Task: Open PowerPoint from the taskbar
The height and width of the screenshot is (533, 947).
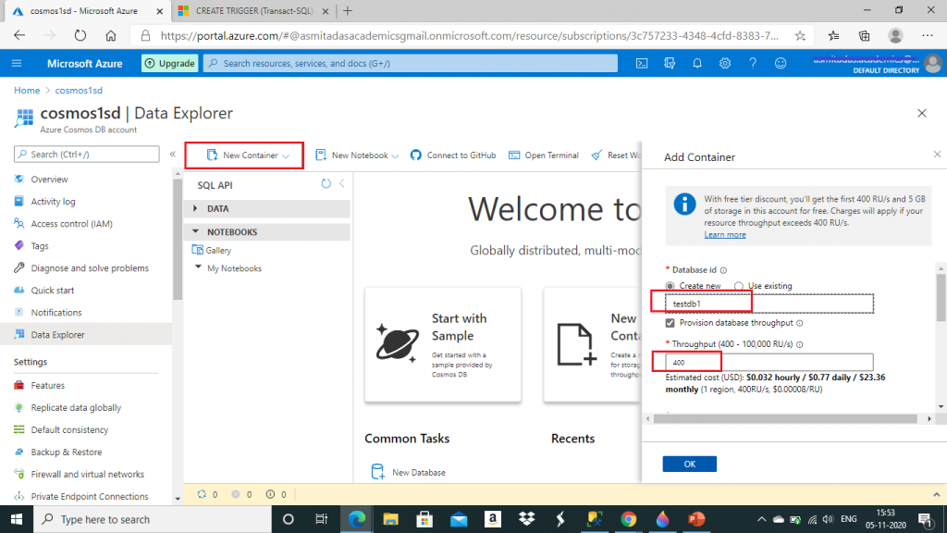Action: tap(696, 519)
